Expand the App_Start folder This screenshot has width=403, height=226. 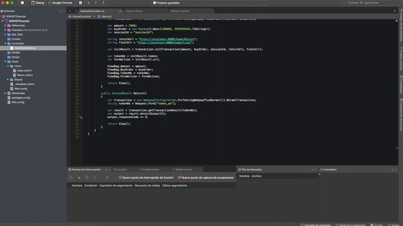point(5,35)
